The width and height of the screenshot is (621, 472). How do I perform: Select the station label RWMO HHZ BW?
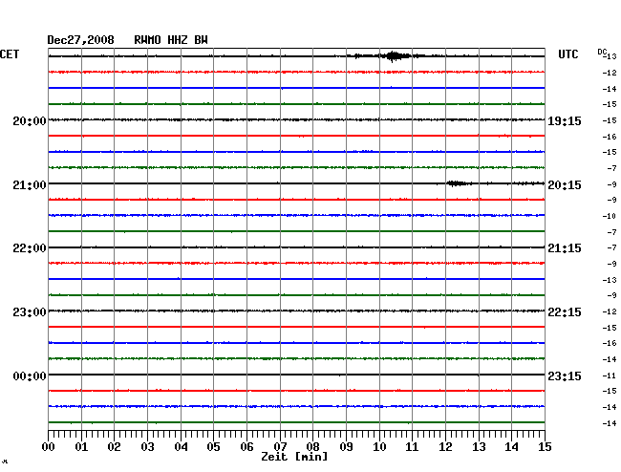171,40
